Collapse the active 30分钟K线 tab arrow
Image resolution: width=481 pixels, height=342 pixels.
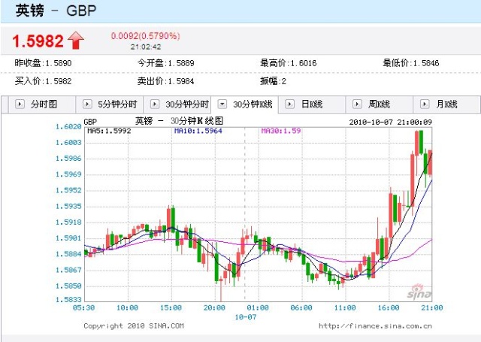click(222, 104)
